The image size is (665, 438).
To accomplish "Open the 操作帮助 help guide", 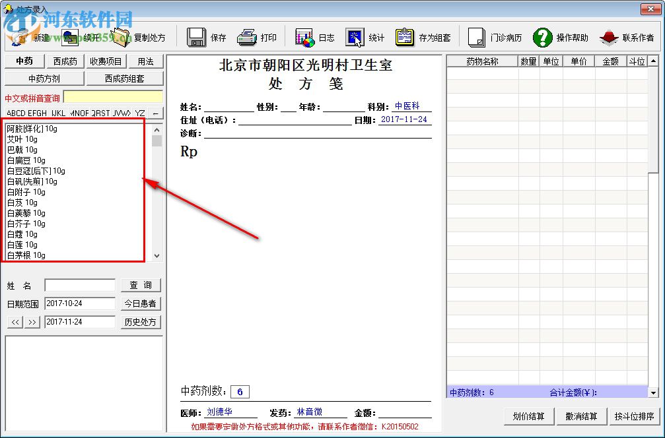I will (x=557, y=37).
